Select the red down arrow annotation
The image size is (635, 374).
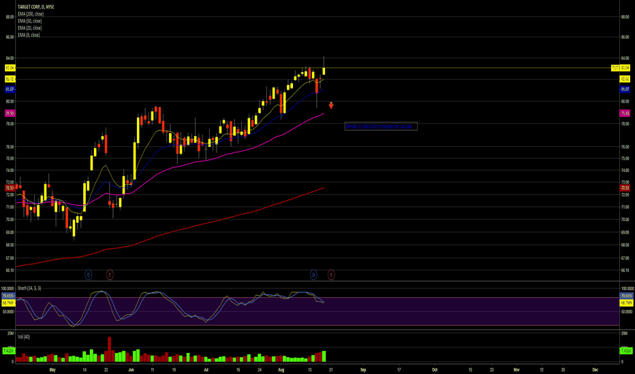point(331,105)
